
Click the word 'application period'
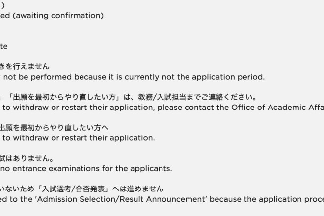pyautogui.click(x=228, y=77)
